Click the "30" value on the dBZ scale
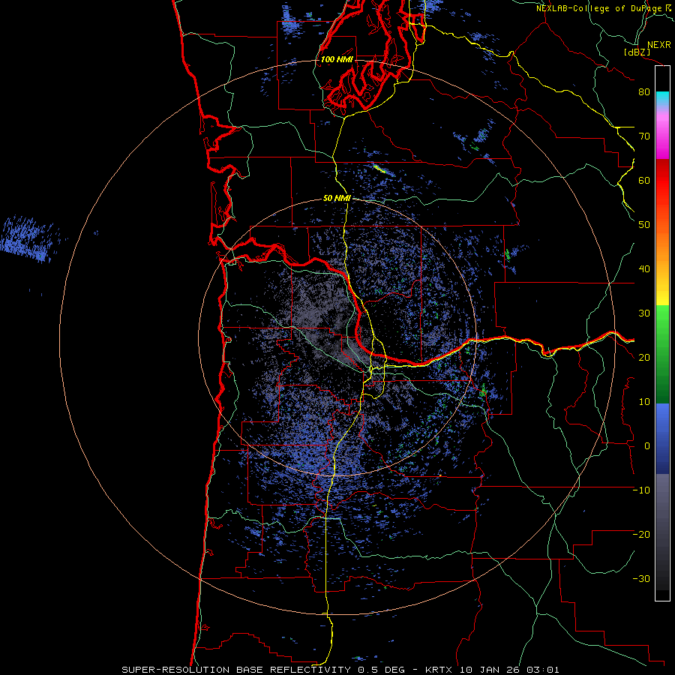Screen dimensions: 675x675 pyautogui.click(x=644, y=313)
